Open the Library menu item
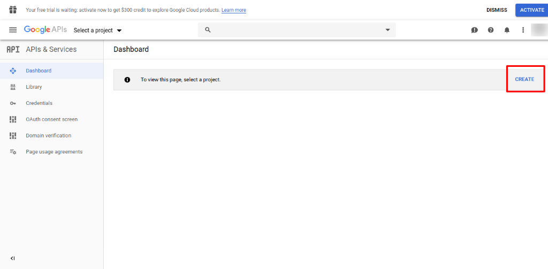Image resolution: width=548 pixels, height=269 pixels. click(34, 87)
